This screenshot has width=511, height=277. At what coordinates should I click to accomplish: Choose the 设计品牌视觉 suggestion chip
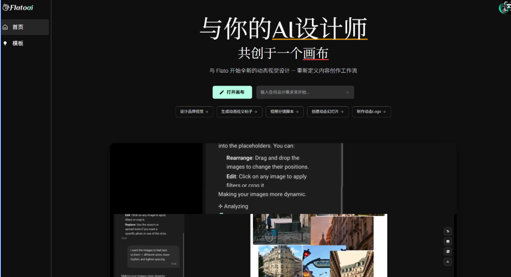pyautogui.click(x=194, y=112)
